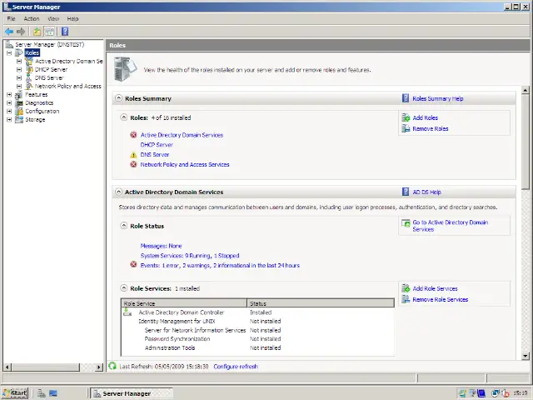
Task: Click the Role Service column header
Action: click(x=184, y=303)
